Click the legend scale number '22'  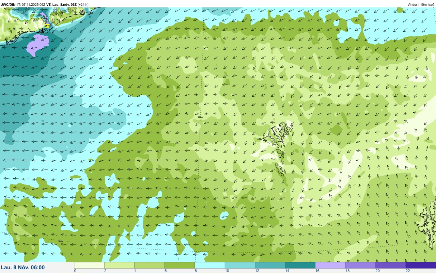[x=408, y=271]
